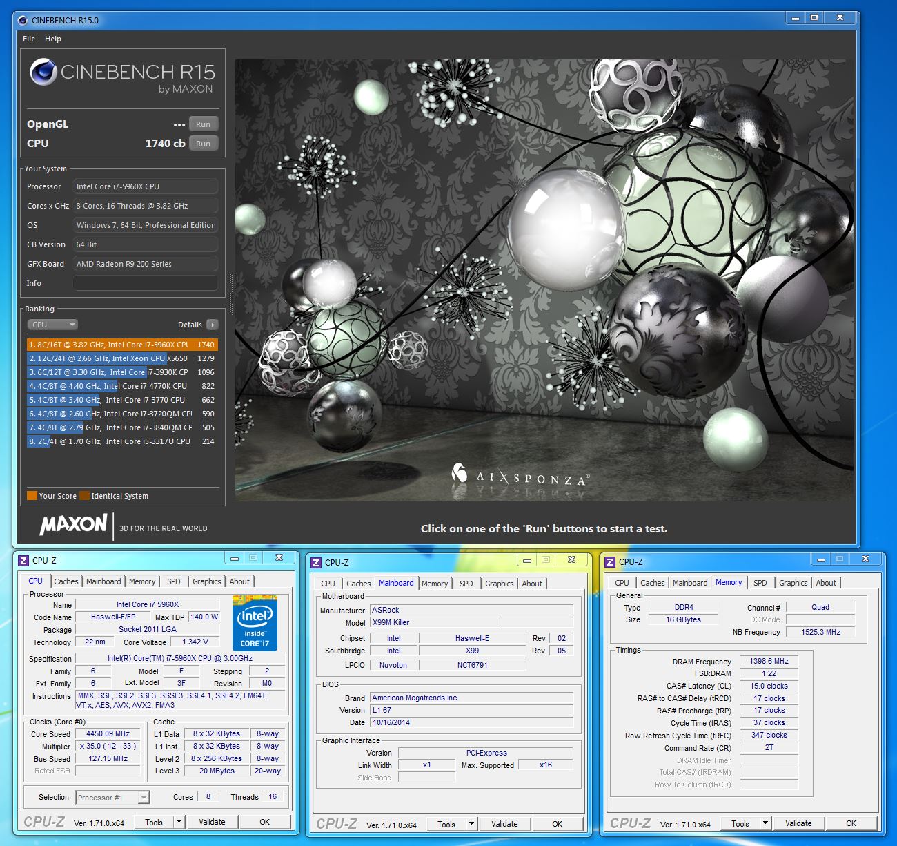The width and height of the screenshot is (897, 846).
Task: Select ranking row i7-3720QM 590
Action: 122,414
